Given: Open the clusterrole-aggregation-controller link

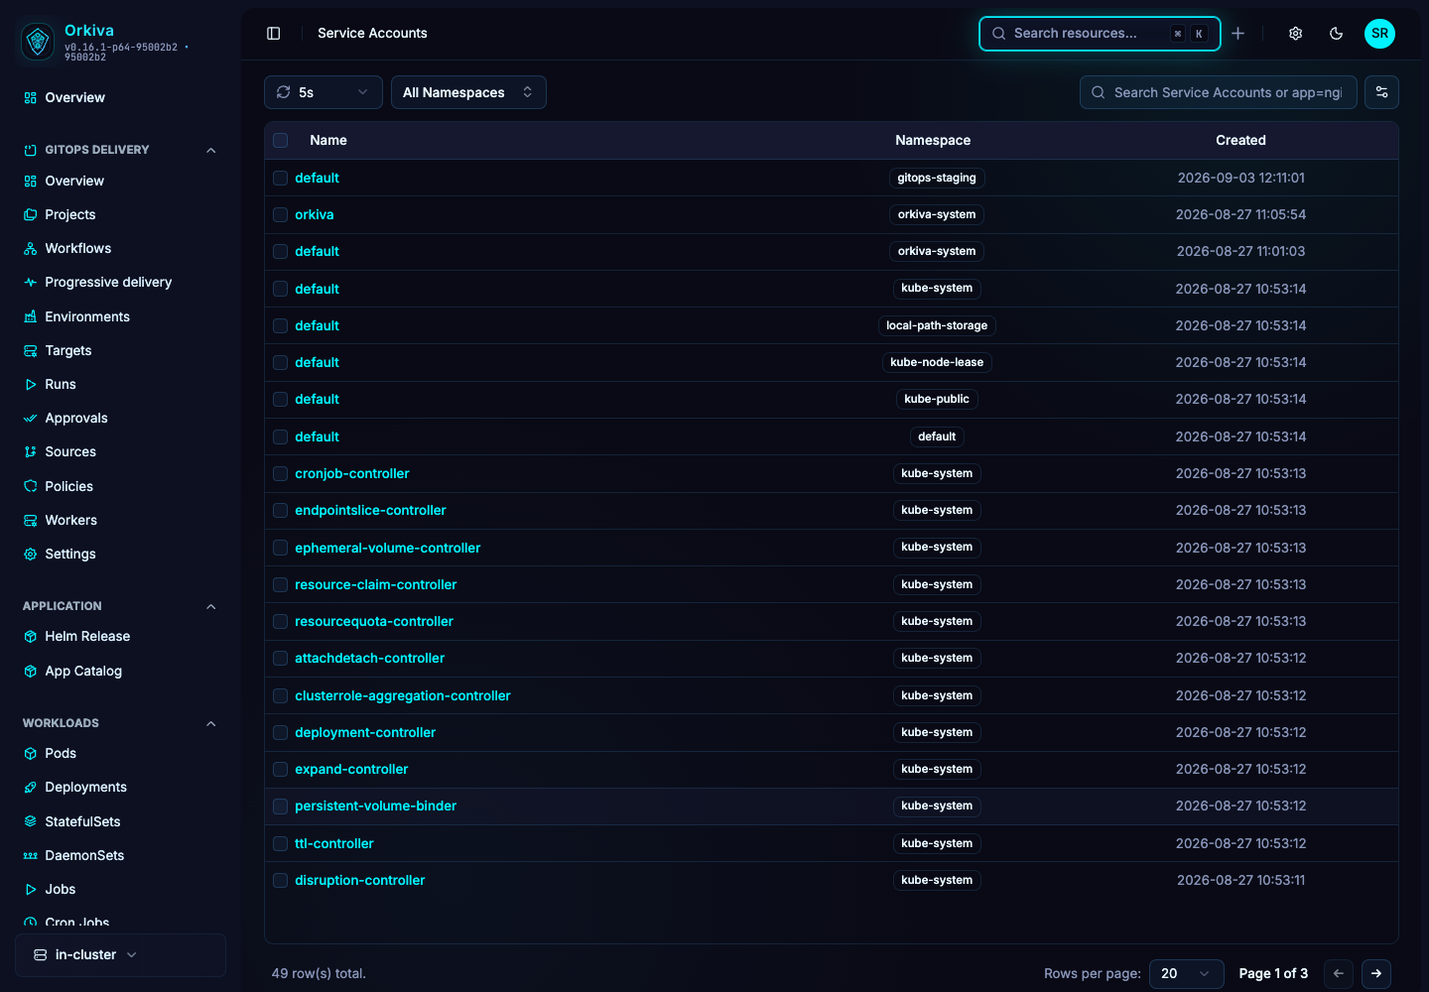Looking at the screenshot, I should tap(402, 695).
